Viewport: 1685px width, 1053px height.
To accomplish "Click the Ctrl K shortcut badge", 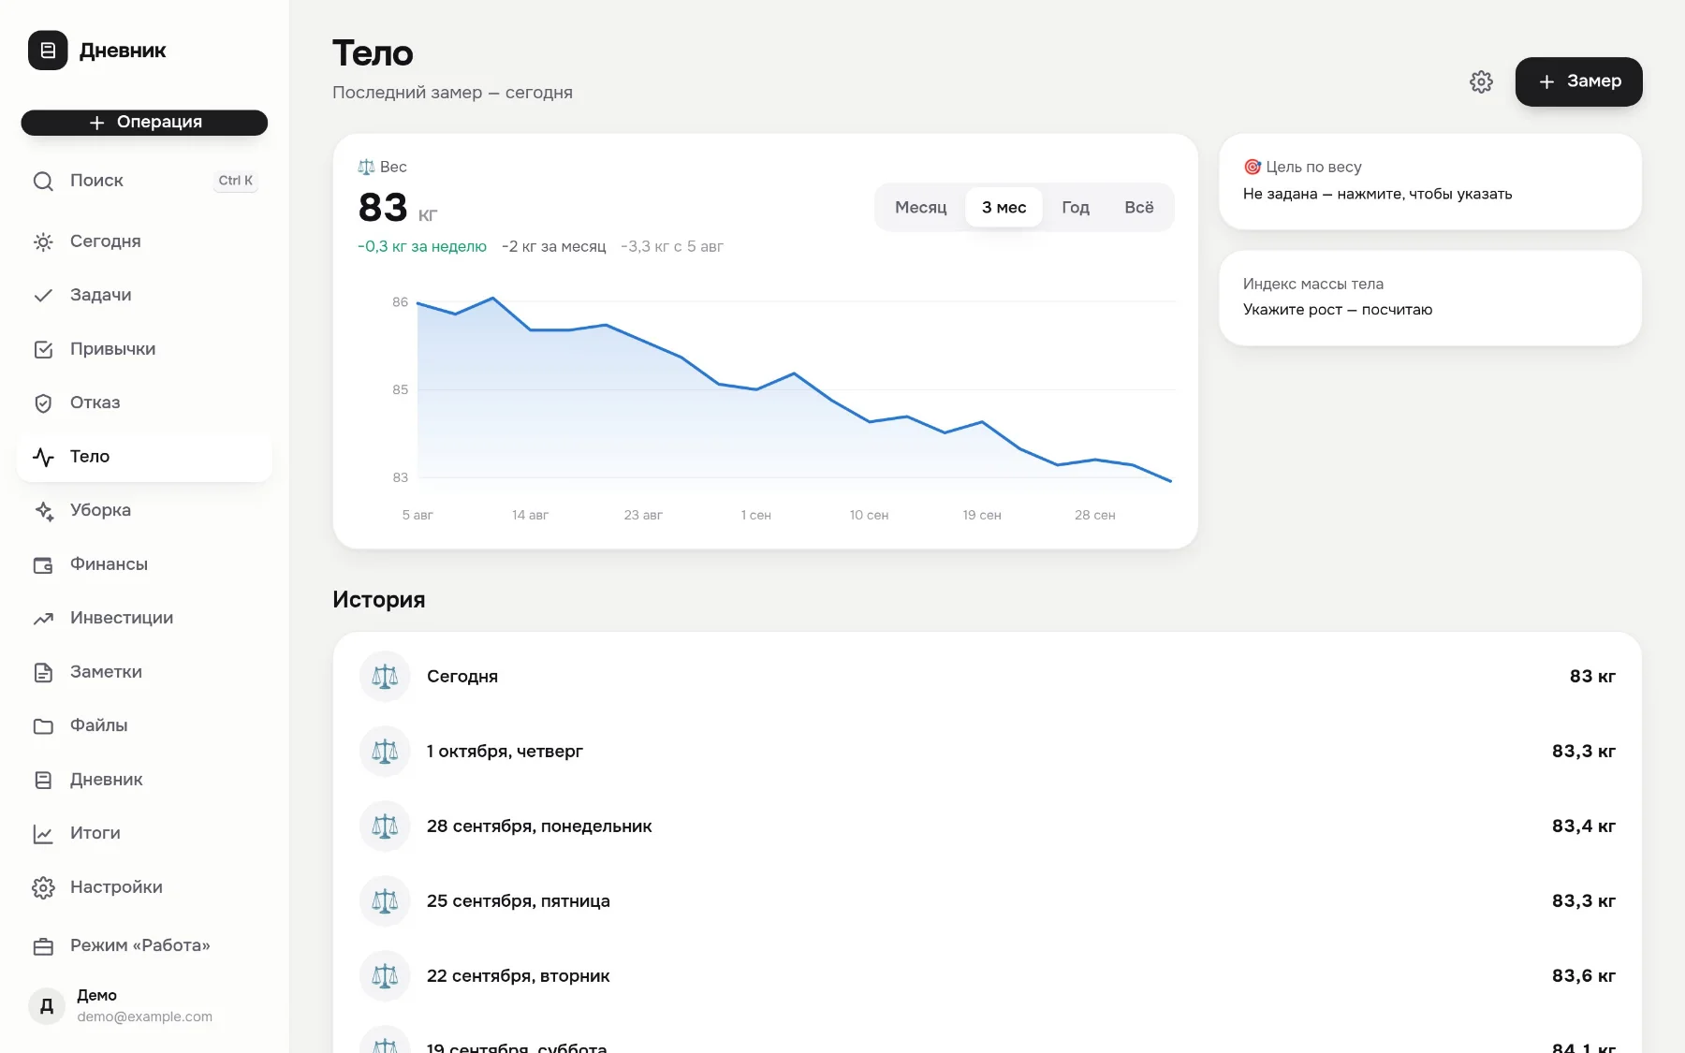I will click(x=236, y=181).
